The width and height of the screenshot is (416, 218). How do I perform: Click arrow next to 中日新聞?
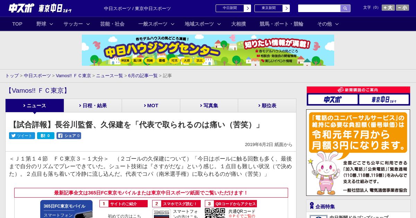coord(248,8)
